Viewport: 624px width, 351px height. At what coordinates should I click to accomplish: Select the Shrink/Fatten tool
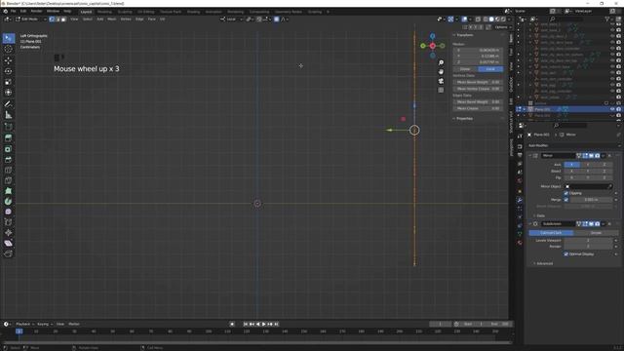tap(9, 233)
